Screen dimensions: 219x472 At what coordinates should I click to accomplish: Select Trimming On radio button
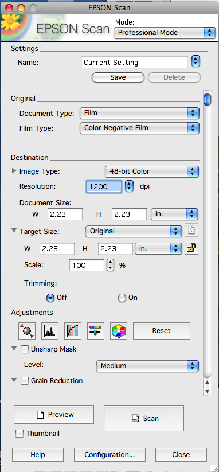click(x=122, y=298)
